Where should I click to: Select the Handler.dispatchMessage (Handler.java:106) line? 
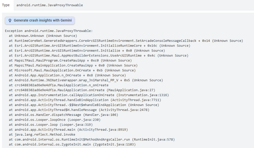coord(64,115)
